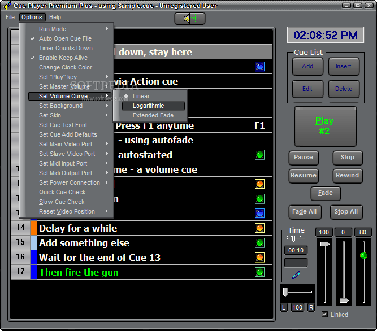Click the Resume button
Viewport: 377px width, 331px height.
point(304,176)
